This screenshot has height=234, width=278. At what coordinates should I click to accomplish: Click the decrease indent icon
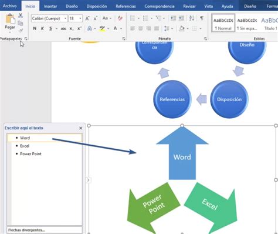[x=173, y=18]
